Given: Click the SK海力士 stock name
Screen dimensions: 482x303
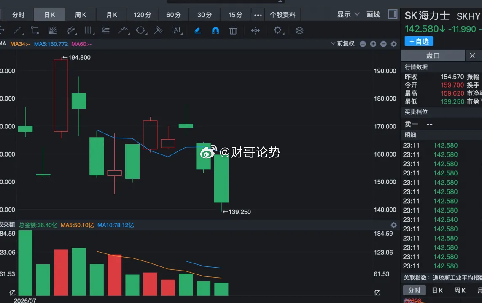Looking at the screenshot, I should click(427, 16).
